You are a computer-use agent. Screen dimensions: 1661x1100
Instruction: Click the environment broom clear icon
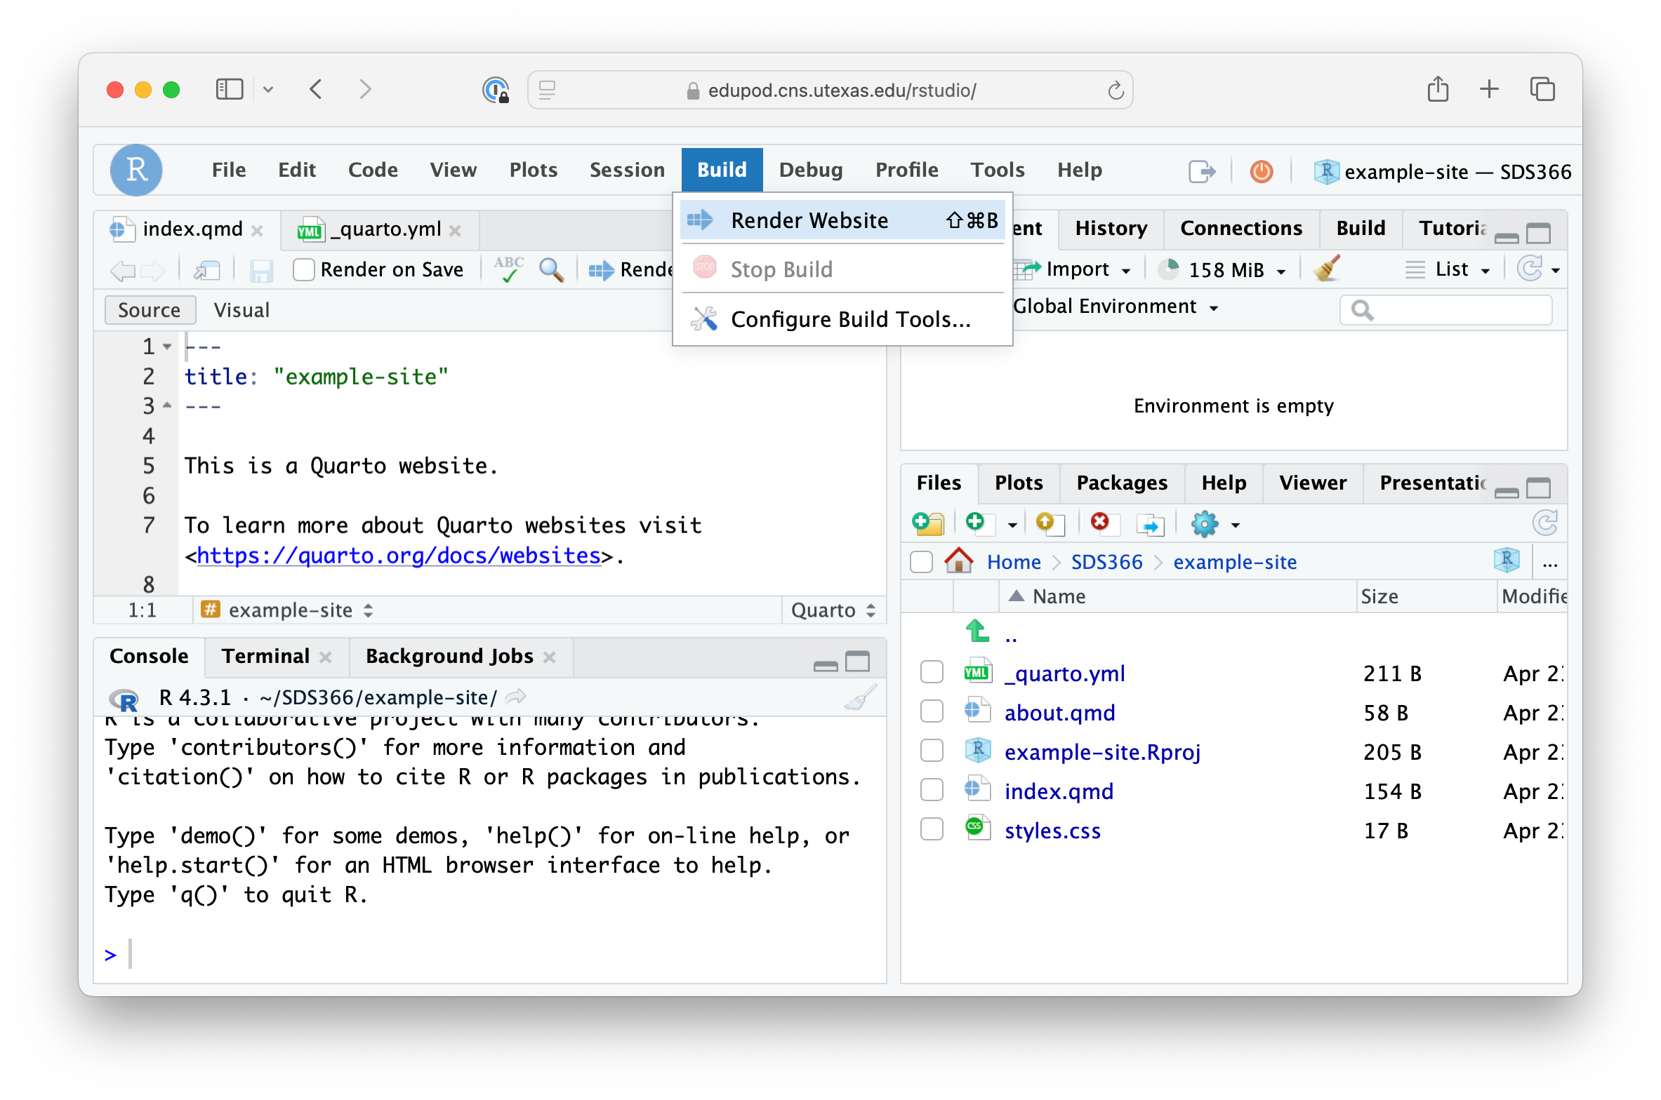[x=1326, y=269]
